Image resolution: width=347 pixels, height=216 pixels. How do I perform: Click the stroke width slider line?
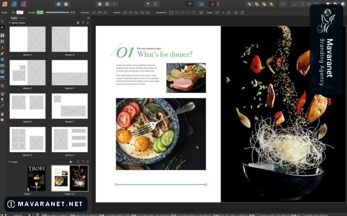pyautogui.click(x=57, y=13)
